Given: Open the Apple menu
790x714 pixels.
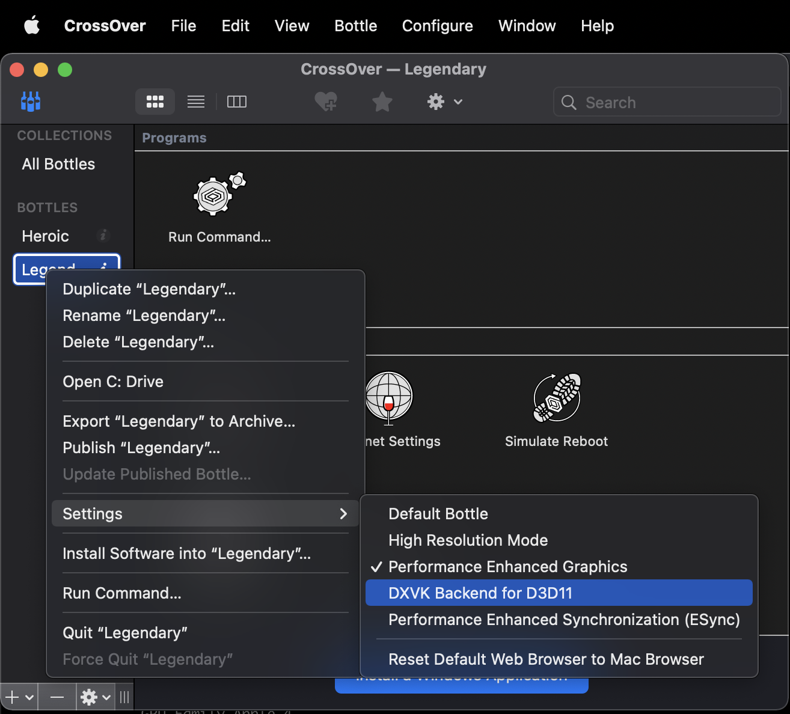Looking at the screenshot, I should pos(32,25).
